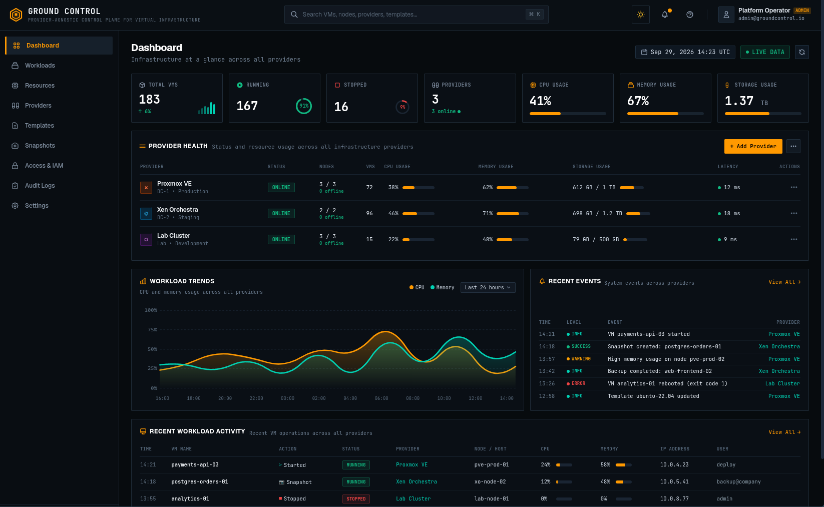Open Access & IAM section

(59, 166)
